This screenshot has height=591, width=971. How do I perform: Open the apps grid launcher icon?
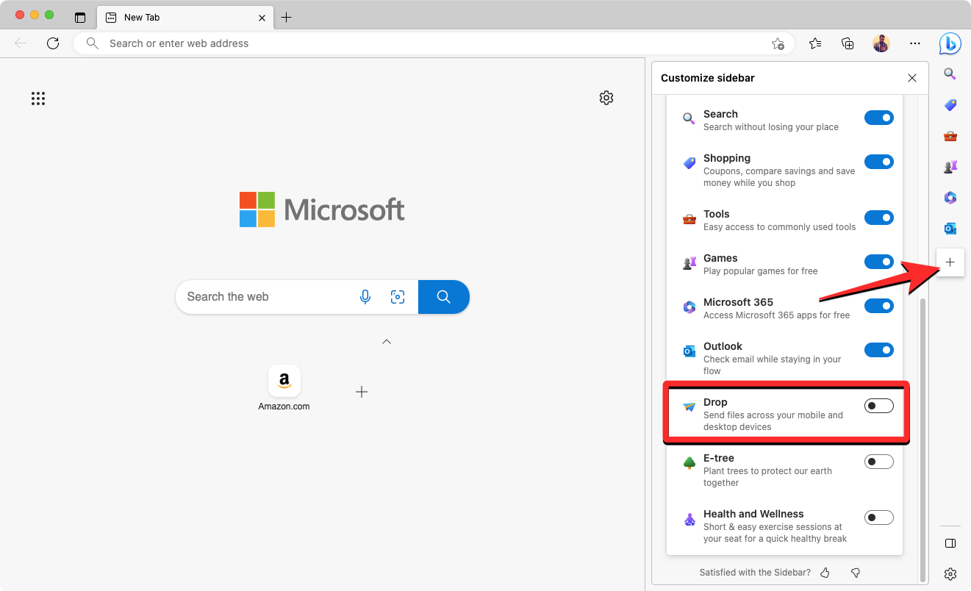click(x=38, y=98)
